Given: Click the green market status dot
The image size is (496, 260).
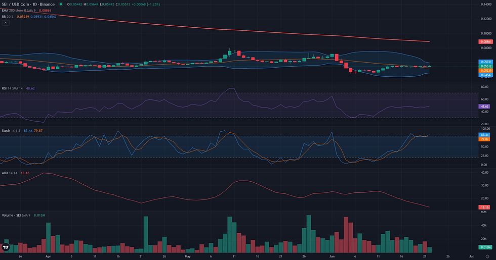Looking at the screenshot, I should [x=61, y=5].
